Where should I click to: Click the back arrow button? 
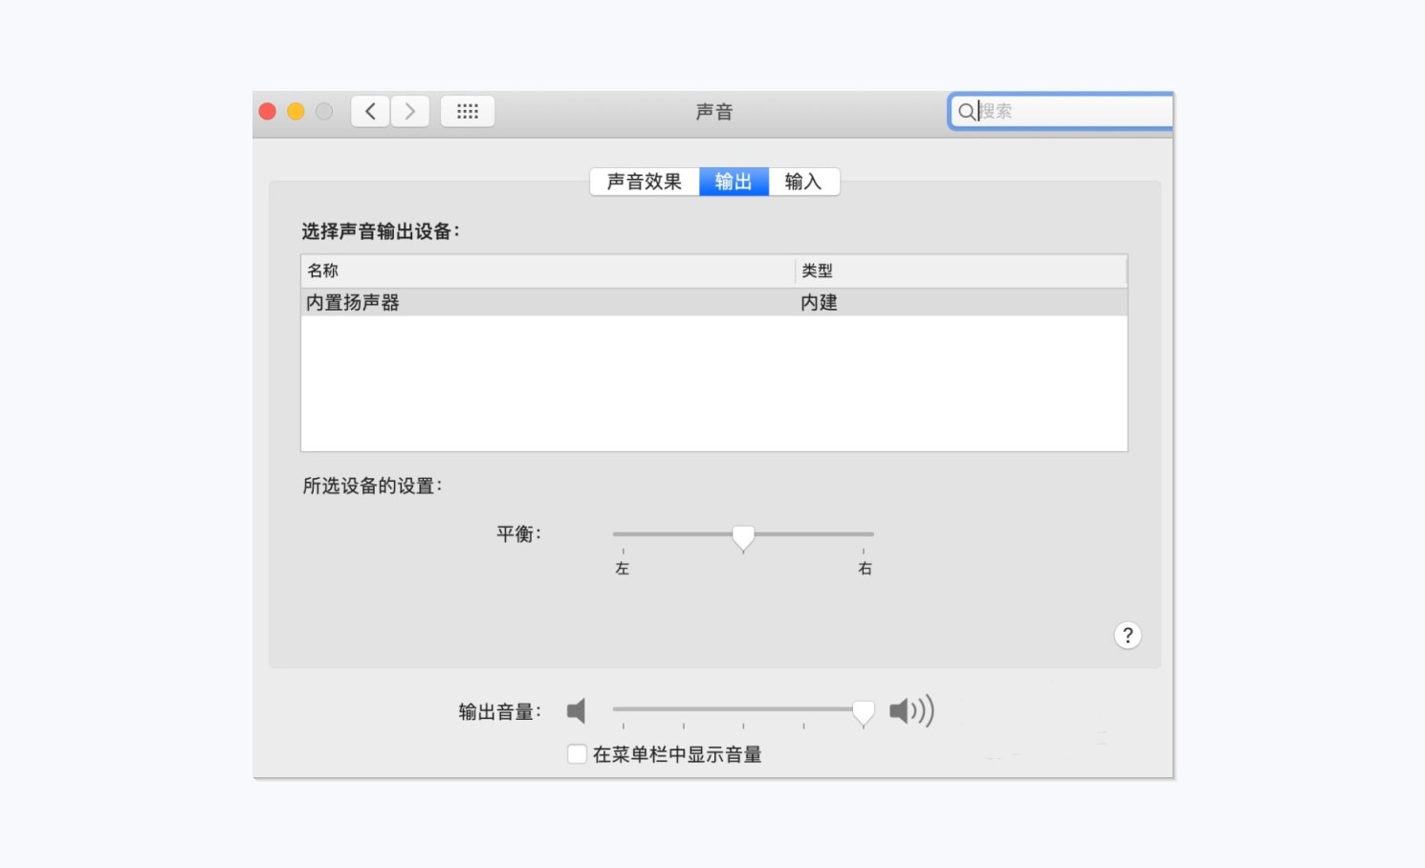[370, 112]
